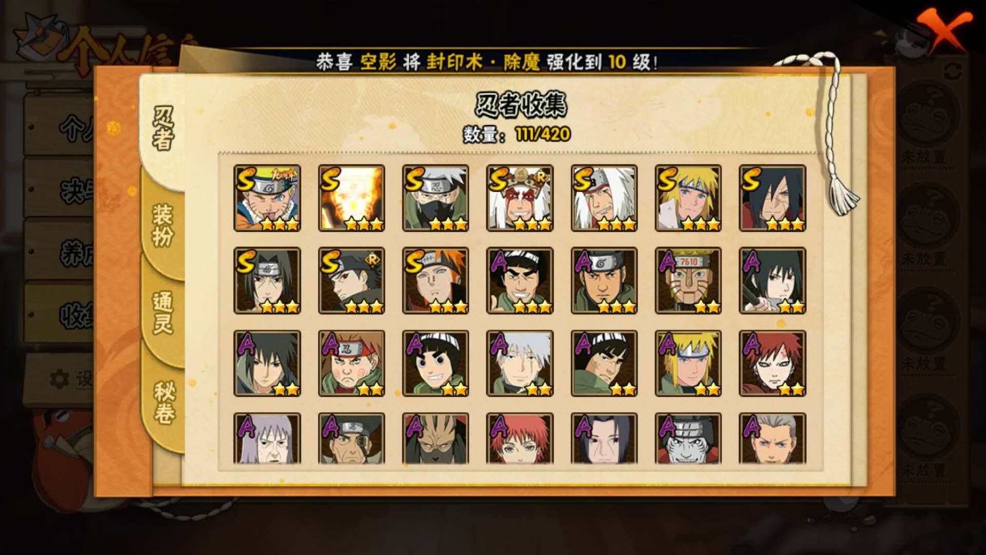Viewport: 986px width, 555px height.
Task: Open the red-faced Kabuki Jiraiya card
Action: [520, 198]
